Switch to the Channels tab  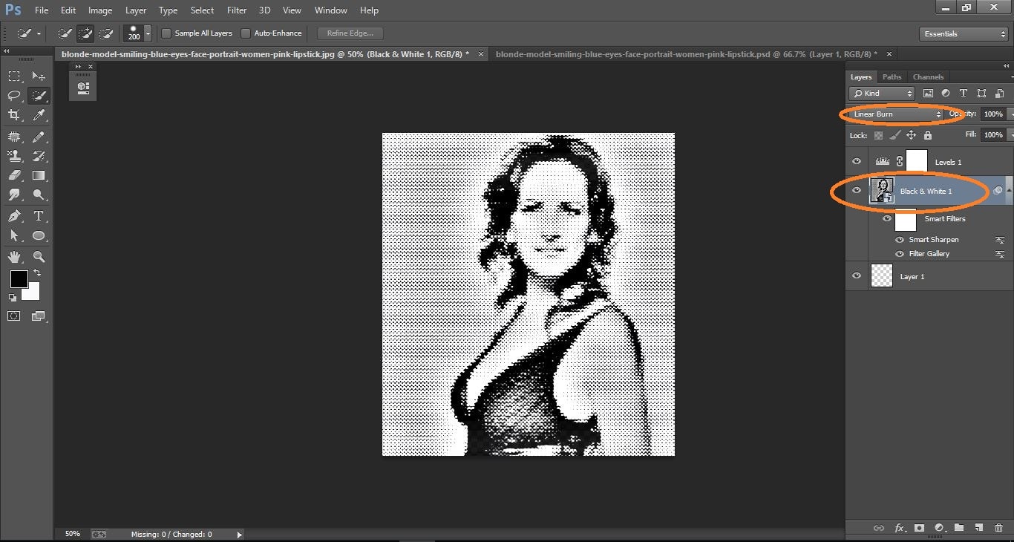point(928,76)
